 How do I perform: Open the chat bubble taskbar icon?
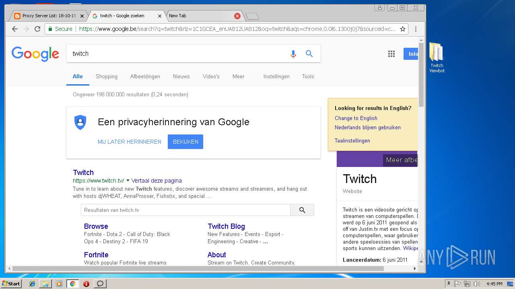(x=100, y=284)
